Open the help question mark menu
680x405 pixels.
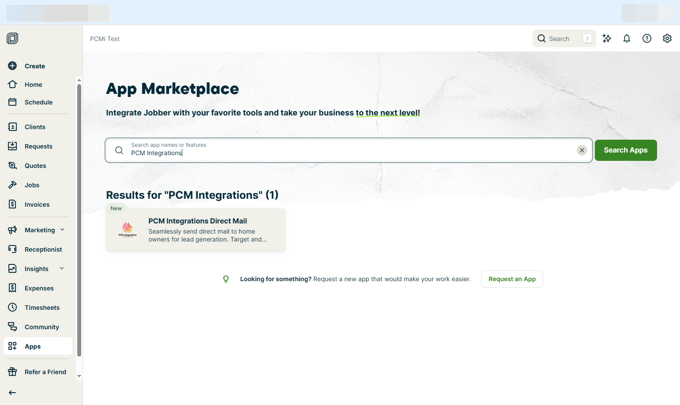tap(647, 38)
